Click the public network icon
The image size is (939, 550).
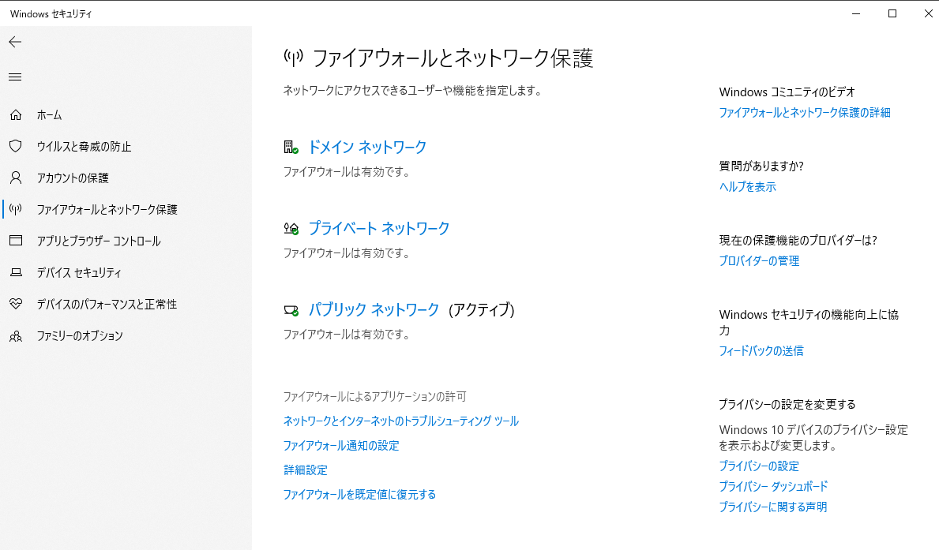(x=291, y=310)
